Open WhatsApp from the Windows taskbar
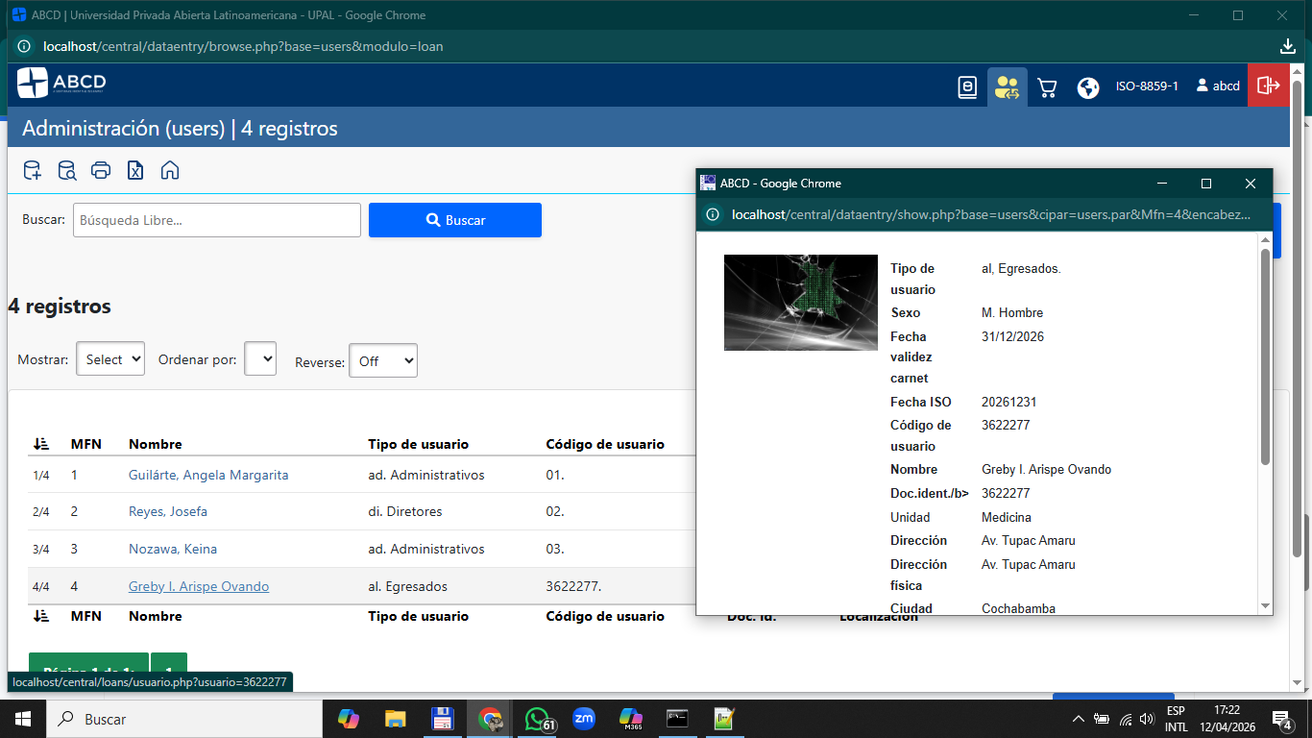The image size is (1312, 738). pos(537,719)
